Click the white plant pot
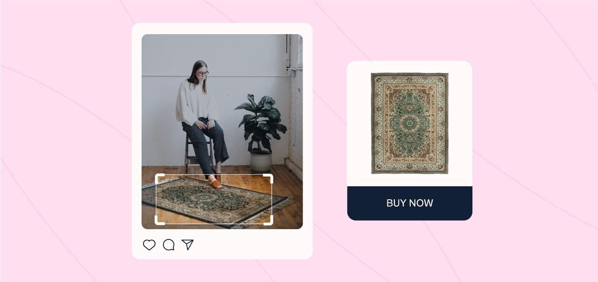The width and height of the screenshot is (598, 282). (261, 160)
